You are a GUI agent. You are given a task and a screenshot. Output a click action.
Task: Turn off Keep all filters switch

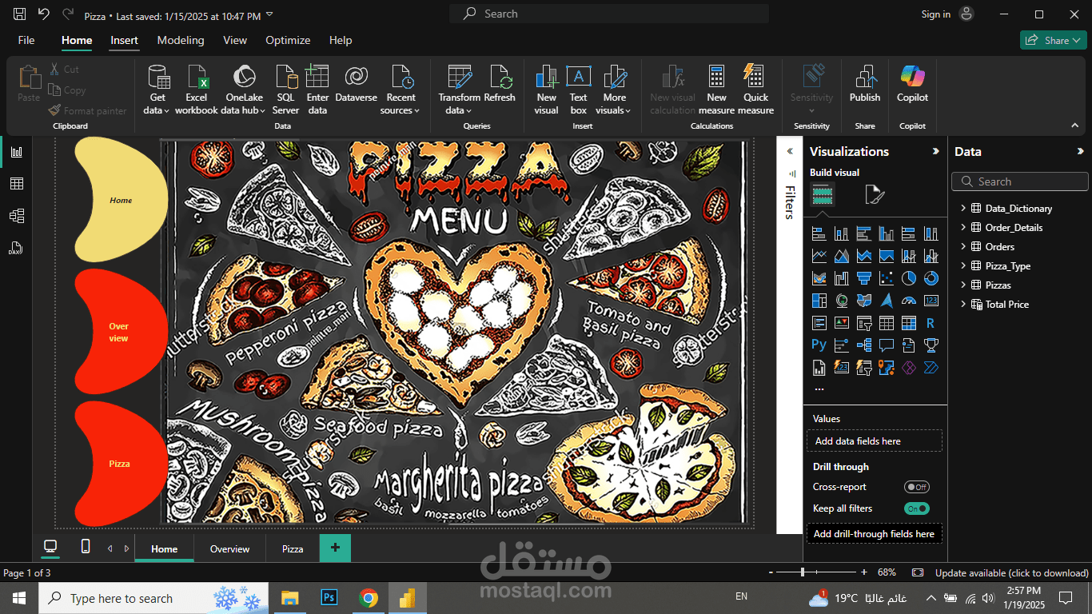tap(917, 508)
